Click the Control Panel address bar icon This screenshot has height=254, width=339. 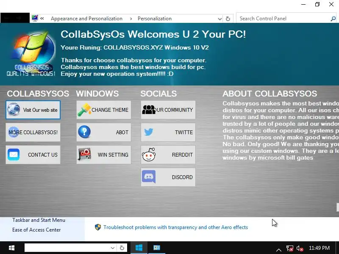pos(35,18)
